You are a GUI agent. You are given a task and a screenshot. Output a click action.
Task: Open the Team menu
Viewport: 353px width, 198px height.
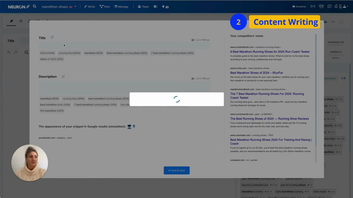click(143, 7)
